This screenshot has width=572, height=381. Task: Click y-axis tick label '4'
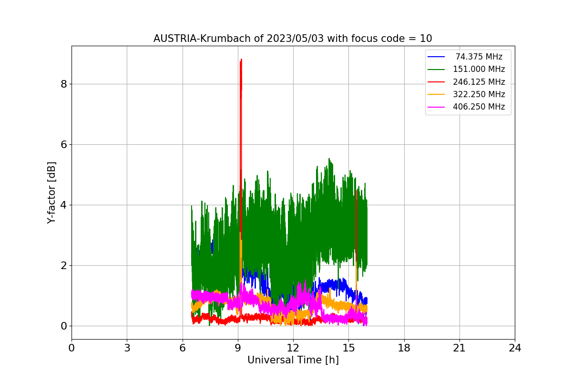(x=64, y=205)
